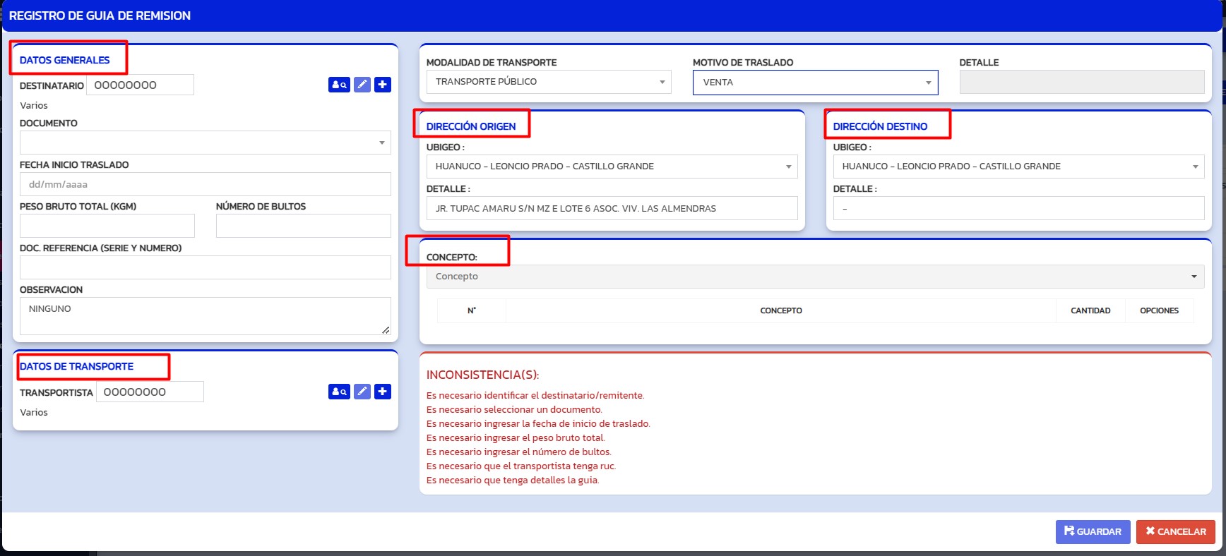Click the Observacion text area
Screen dimensions: 1226x556
click(x=205, y=315)
